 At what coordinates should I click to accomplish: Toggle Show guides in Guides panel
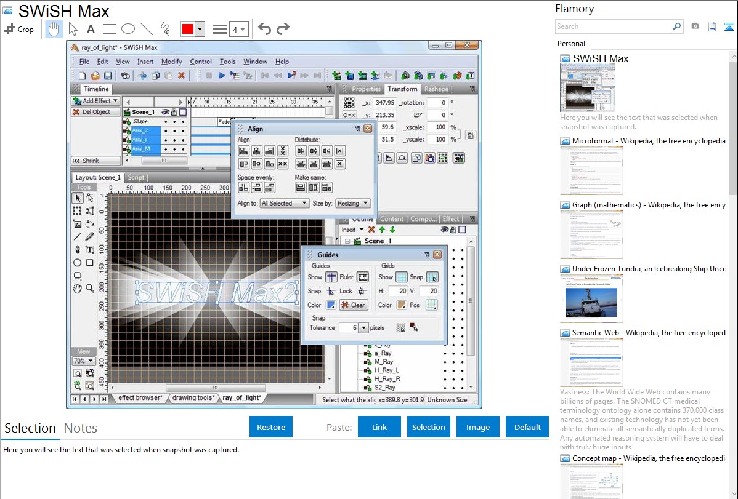tap(331, 277)
